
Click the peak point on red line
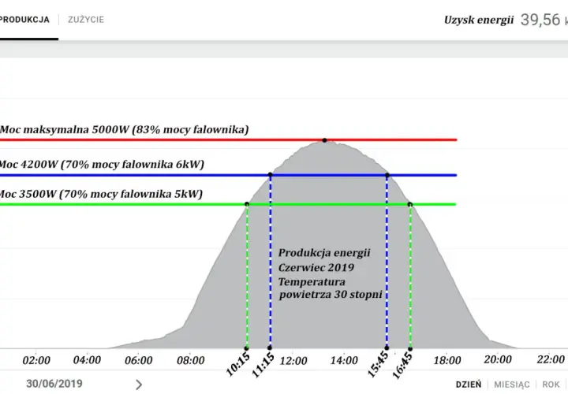click(x=324, y=140)
